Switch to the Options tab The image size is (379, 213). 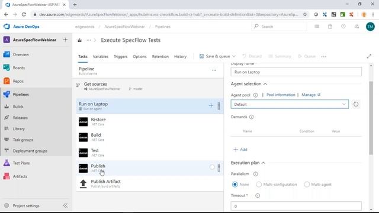tap(140, 57)
